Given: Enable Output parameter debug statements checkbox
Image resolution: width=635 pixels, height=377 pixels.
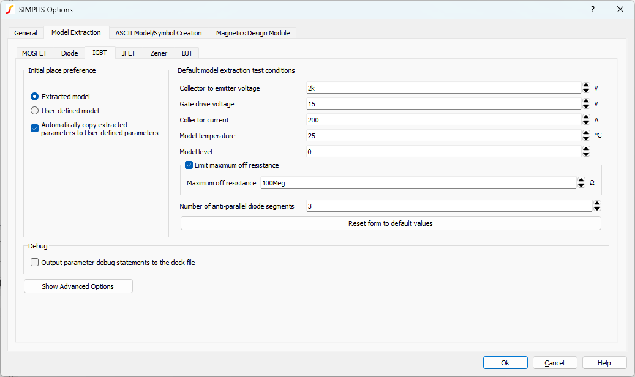Looking at the screenshot, I should (x=35, y=263).
